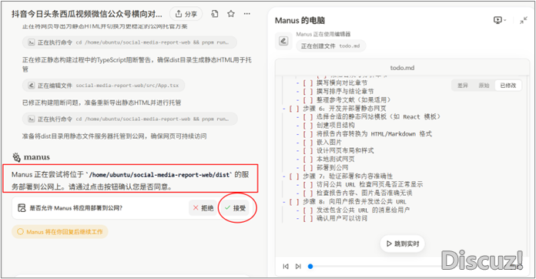Viewport: 536px width, 279px height.
Task: Click the line '访问公共 URL 检查网页是否正常显示'
Action: click(x=370, y=184)
